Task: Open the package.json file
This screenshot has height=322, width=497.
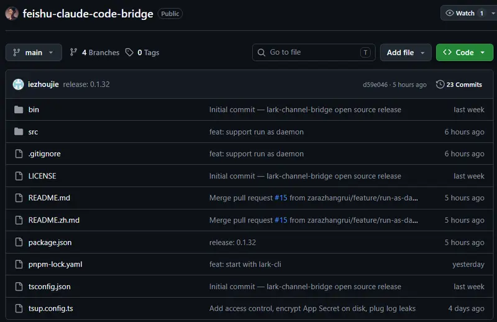Action: (50, 242)
